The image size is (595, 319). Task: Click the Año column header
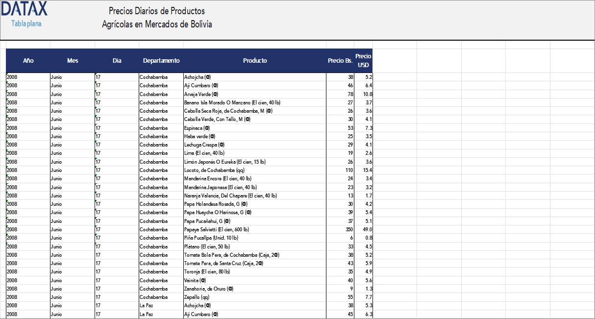(28, 60)
